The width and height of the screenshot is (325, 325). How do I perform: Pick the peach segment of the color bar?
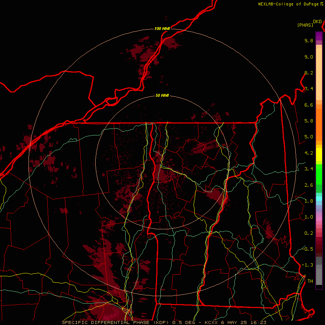[x=319, y=74]
